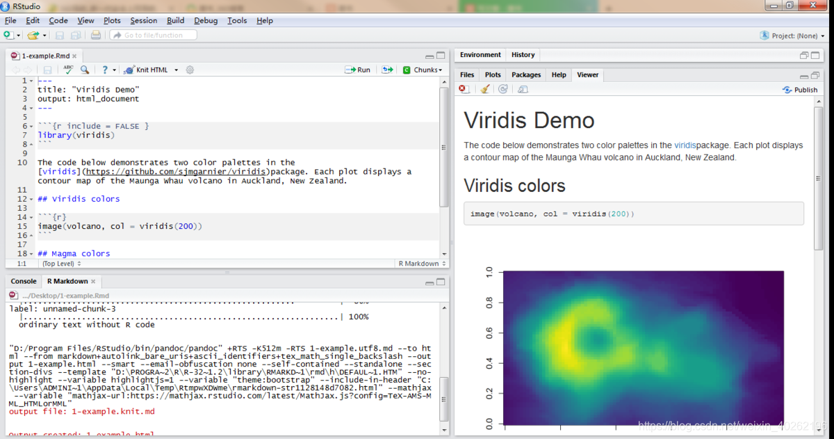Screen dimensions: 834x439
Task: Open the Project: (None) dropdown
Action: (x=793, y=35)
